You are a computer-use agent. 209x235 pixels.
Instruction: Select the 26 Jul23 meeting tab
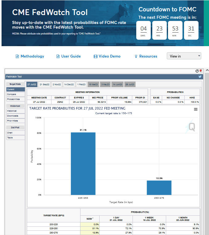tap(130, 84)
